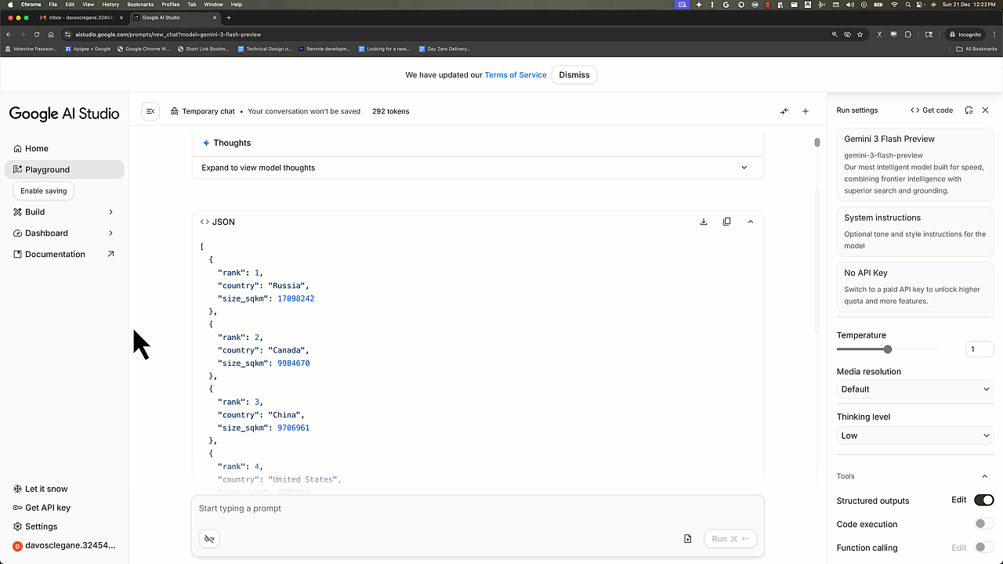
Task: Open the Media resolution dropdown
Action: (x=914, y=389)
